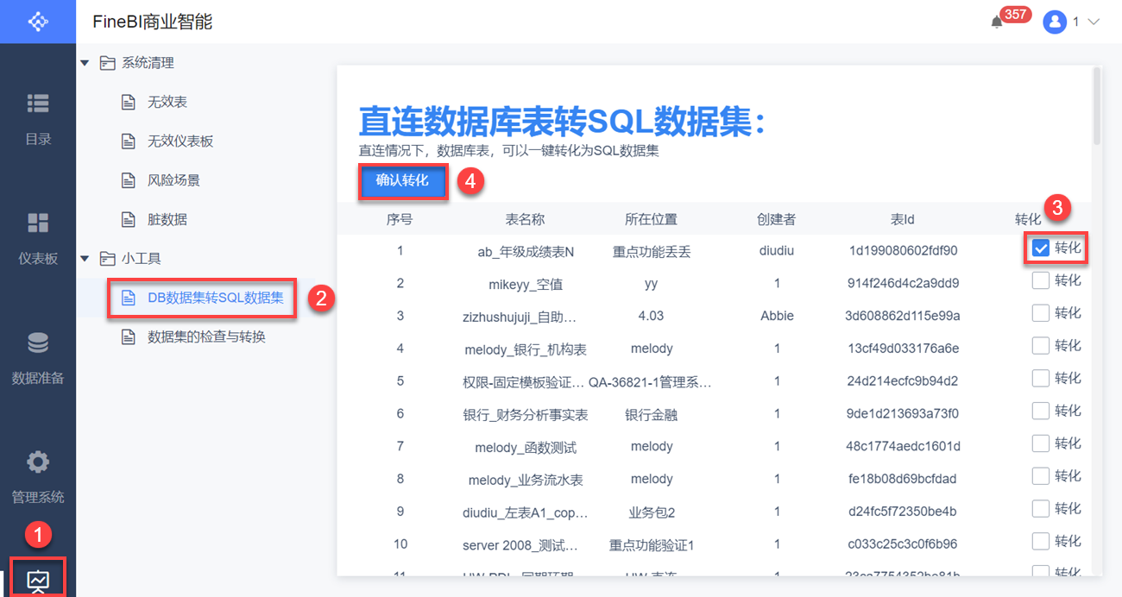1122x597 pixels.
Task: Select table name ab_年级成绩表N
Action: [526, 252]
